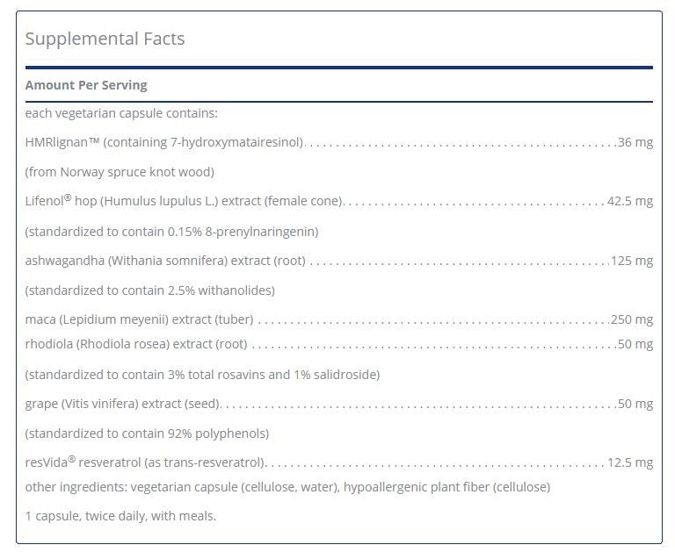675x559 pixels.
Task: Click the 92% polyphenols note
Action: [147, 434]
